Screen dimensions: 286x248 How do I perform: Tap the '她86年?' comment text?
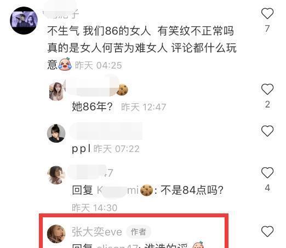92,106
